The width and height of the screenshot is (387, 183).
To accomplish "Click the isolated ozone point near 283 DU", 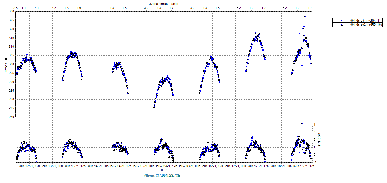I will 128,93.
